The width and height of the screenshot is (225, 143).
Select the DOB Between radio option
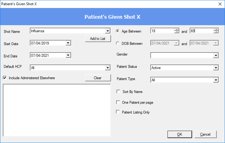pos(118,43)
